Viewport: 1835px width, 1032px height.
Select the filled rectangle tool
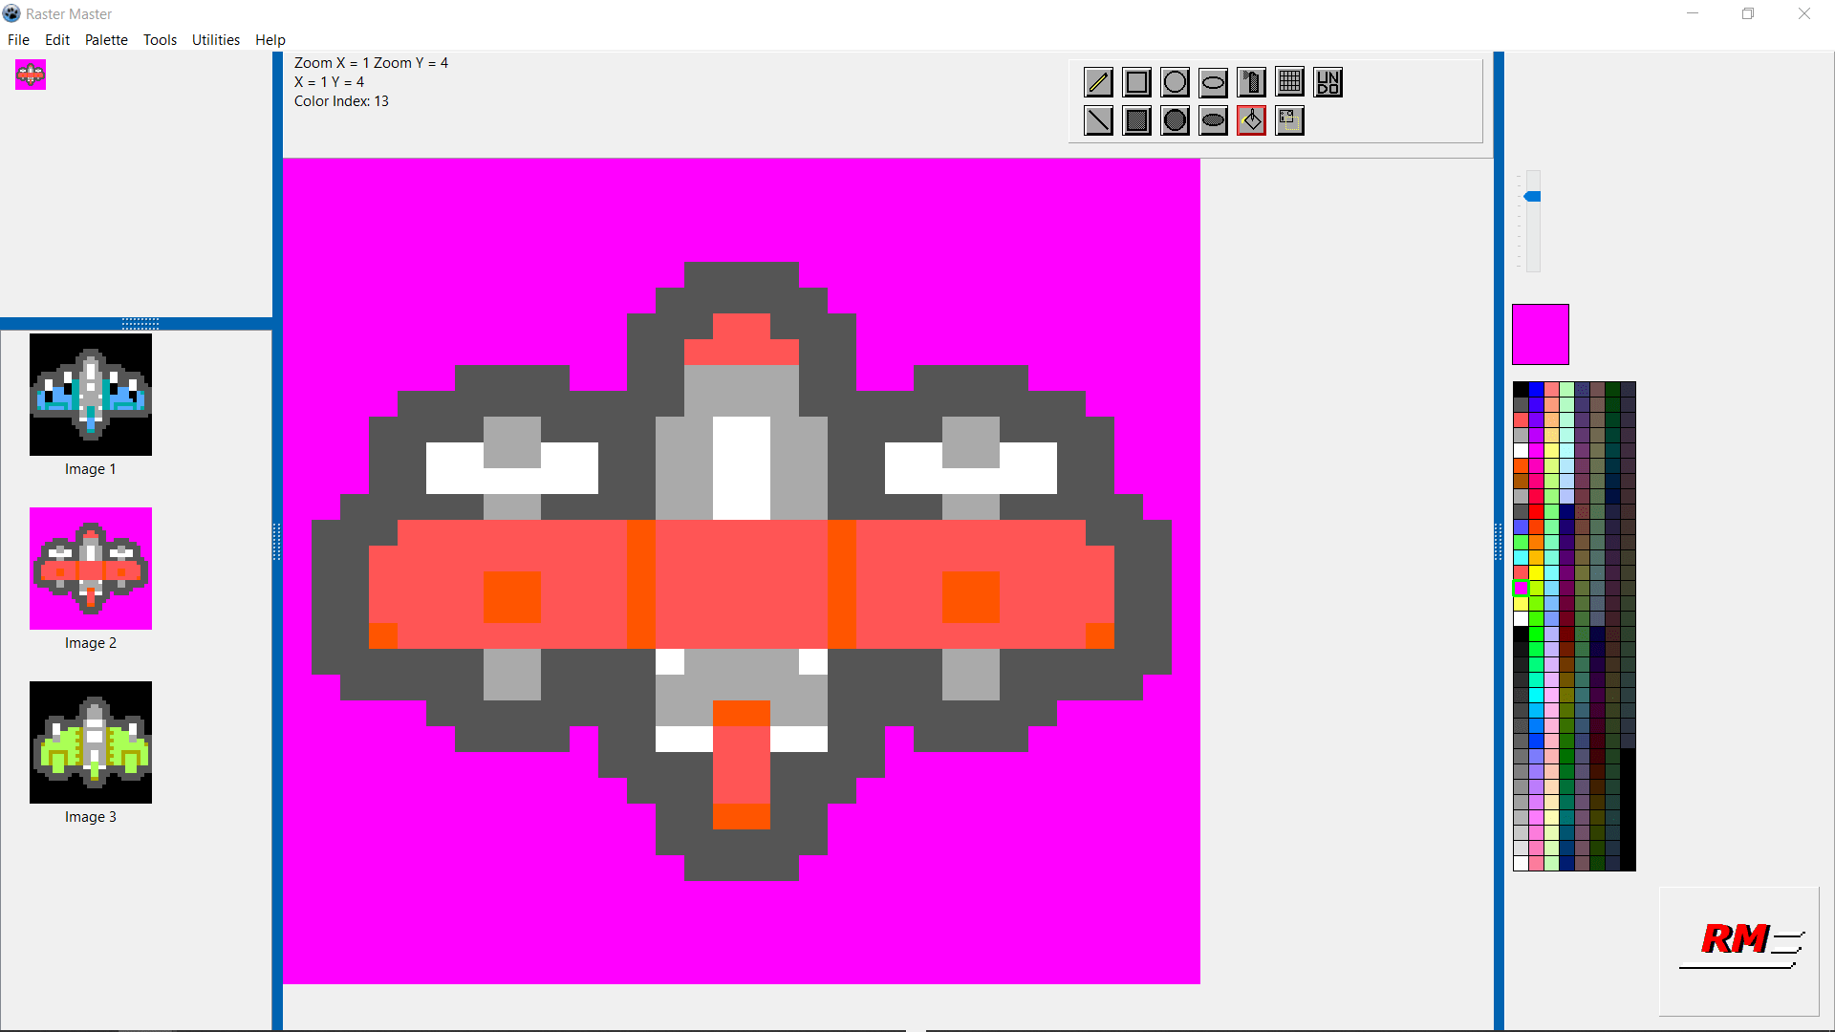tap(1136, 120)
